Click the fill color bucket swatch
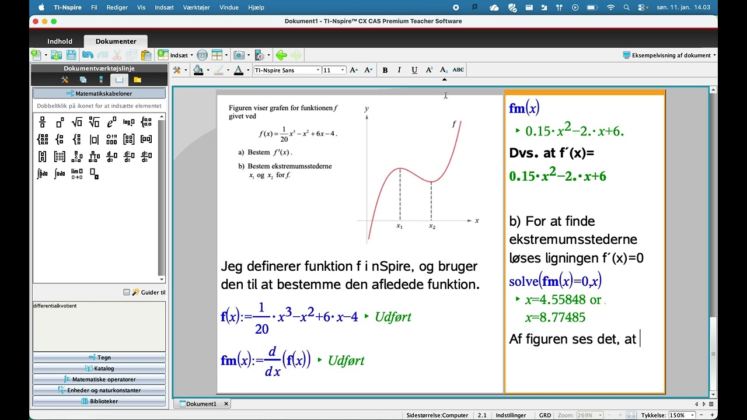 click(x=198, y=70)
